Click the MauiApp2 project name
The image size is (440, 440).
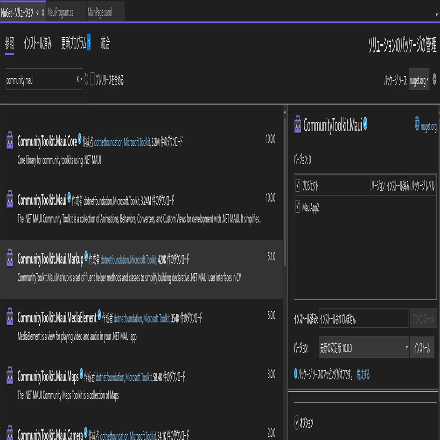311,207
